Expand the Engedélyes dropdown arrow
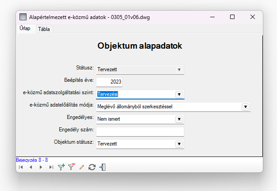 (x=179, y=119)
